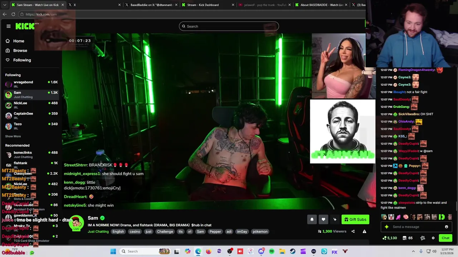Open Discord from the taskbar
458x257 pixels.
coord(261,251)
